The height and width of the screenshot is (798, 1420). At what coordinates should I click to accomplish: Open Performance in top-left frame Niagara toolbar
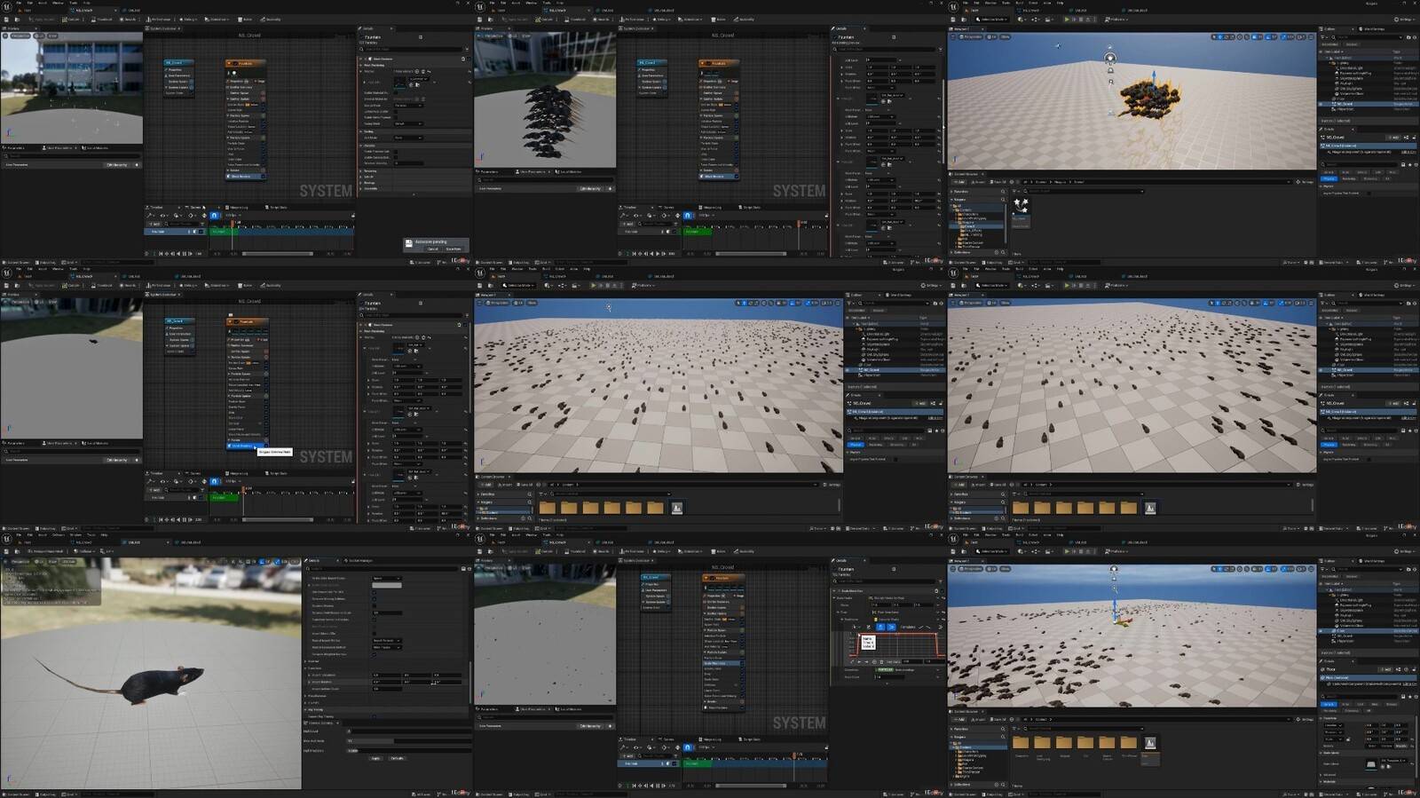pos(158,20)
